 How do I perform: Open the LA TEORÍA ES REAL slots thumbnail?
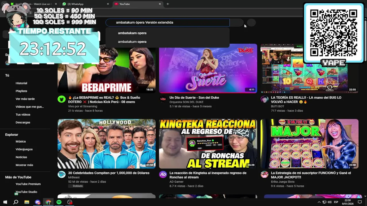click(x=309, y=69)
